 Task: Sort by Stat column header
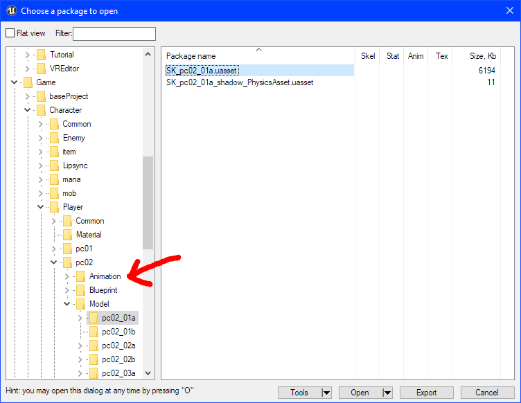(x=392, y=56)
